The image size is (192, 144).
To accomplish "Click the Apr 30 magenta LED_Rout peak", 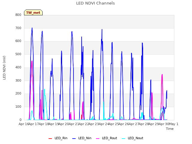I will [x=162, y=74].
